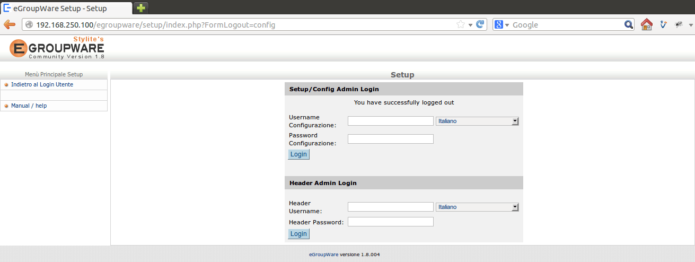Click the magnifier search icon in the search box
The height and width of the screenshot is (262, 695).
coord(629,24)
